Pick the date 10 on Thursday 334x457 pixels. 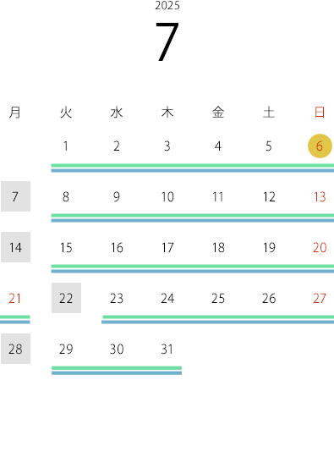click(167, 196)
